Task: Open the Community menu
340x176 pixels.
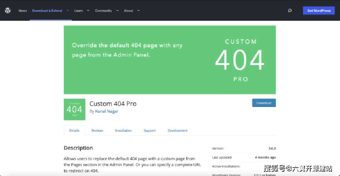Action: (103, 11)
